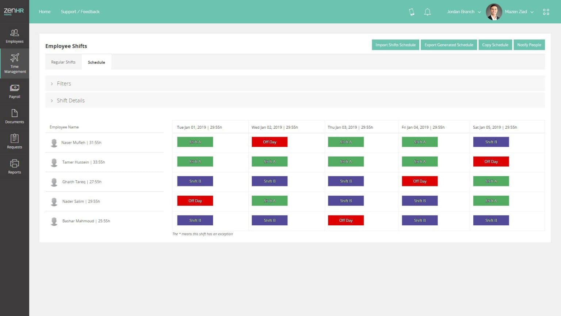
Task: Select the Time Management sidebar icon
Action: click(15, 63)
